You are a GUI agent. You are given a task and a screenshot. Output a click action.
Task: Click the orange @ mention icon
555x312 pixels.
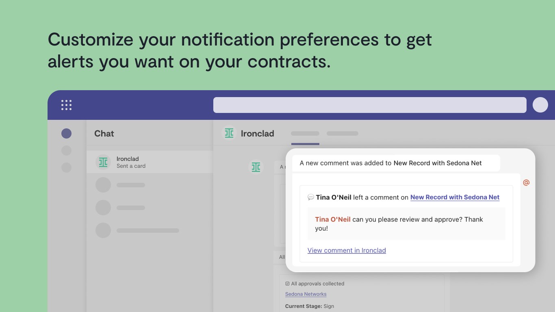526,182
